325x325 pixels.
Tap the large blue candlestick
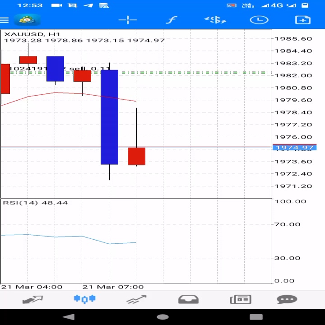coord(109,117)
